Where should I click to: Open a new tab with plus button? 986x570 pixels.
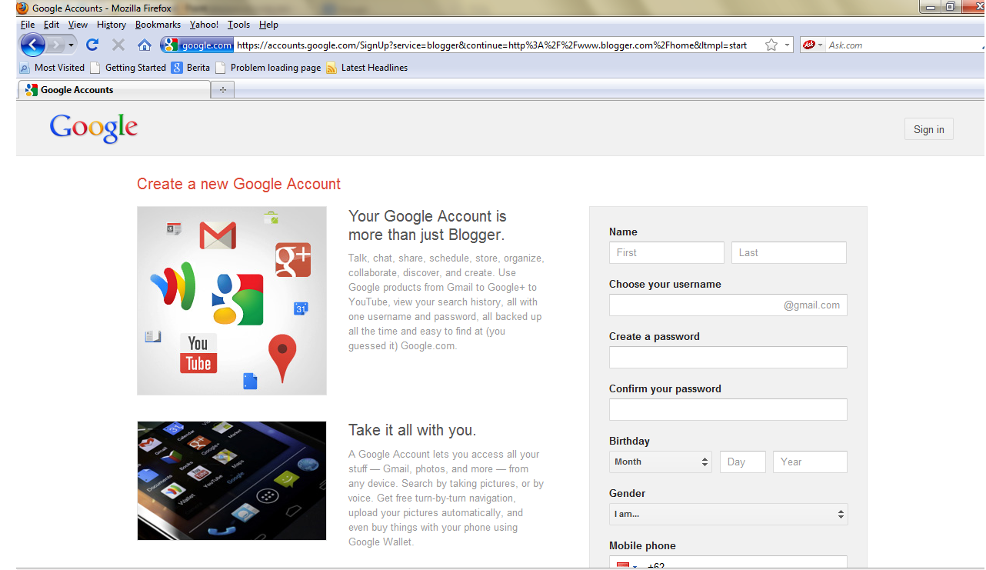223,90
